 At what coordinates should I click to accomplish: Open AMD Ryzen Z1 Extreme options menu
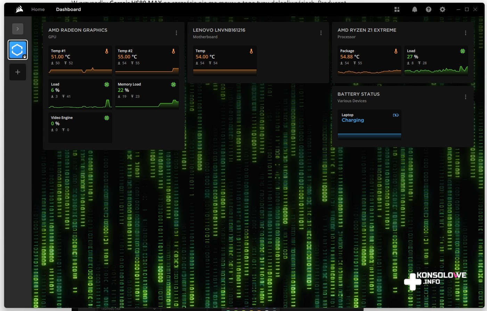465,33
